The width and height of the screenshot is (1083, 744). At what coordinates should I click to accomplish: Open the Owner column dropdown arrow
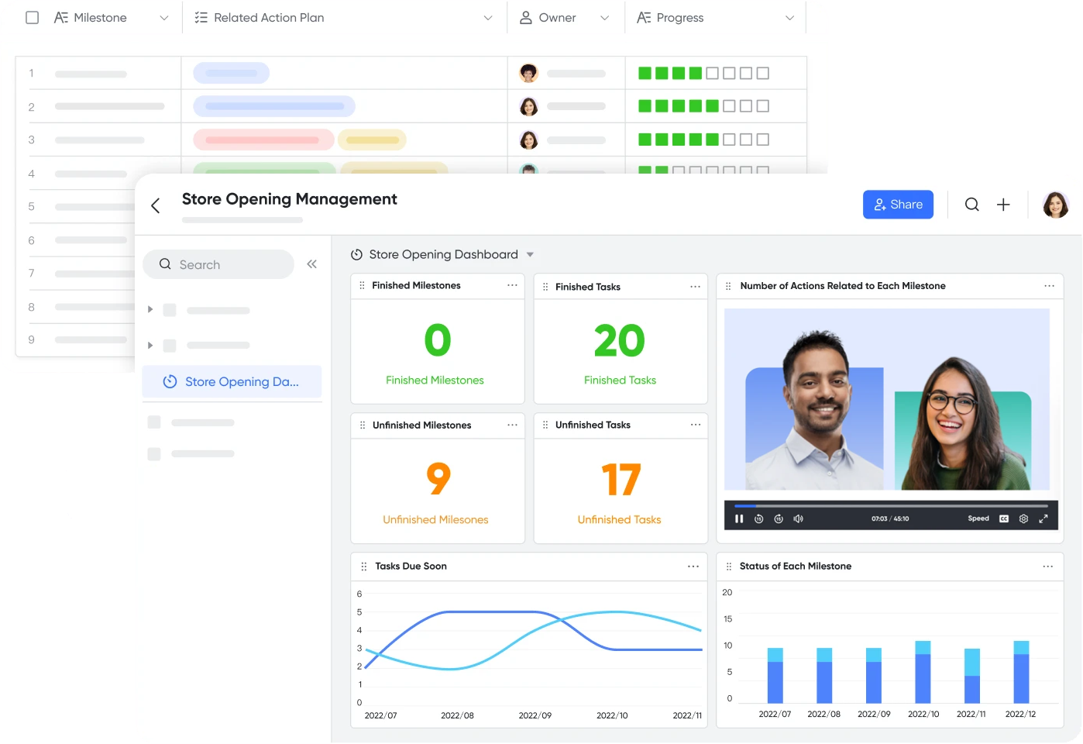(x=604, y=18)
